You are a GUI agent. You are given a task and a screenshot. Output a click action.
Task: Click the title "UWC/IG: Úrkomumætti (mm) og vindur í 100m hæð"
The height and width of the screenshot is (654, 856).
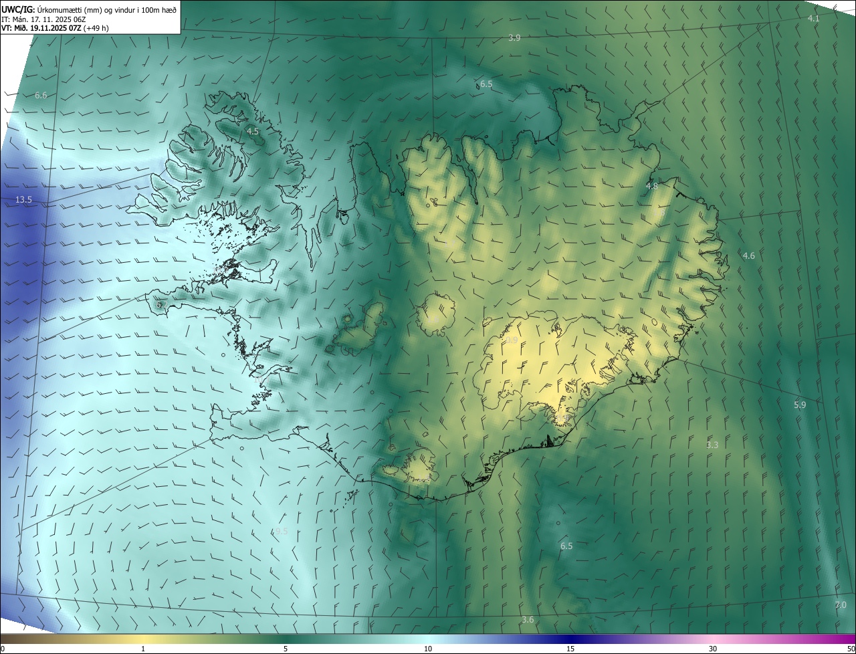pos(89,9)
